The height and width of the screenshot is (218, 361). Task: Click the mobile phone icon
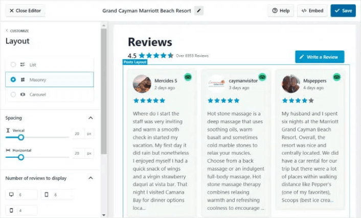tap(11, 210)
